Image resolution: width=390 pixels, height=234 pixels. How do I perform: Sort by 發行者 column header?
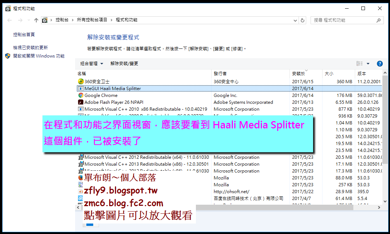[250, 74]
